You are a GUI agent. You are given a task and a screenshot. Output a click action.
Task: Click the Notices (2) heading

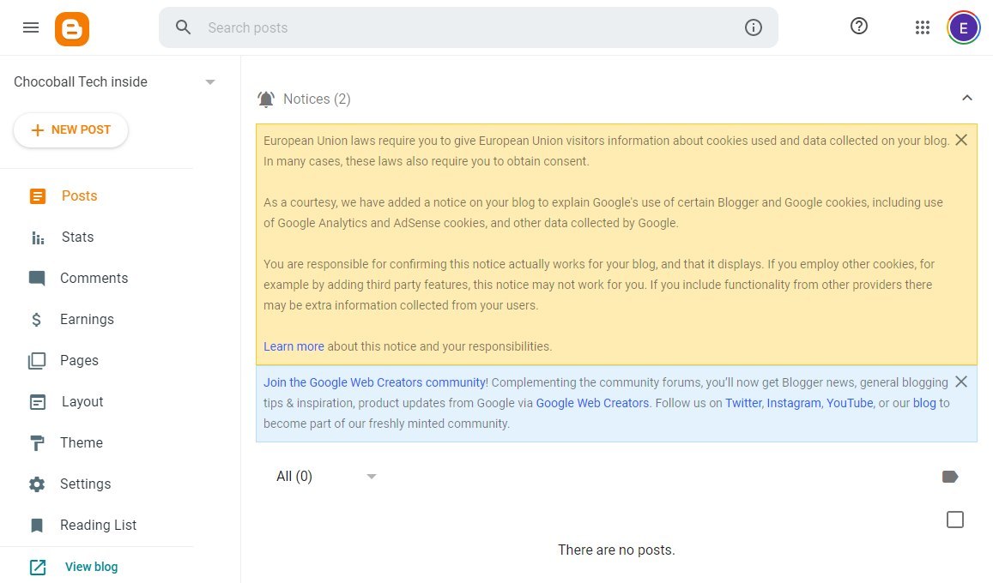(317, 99)
